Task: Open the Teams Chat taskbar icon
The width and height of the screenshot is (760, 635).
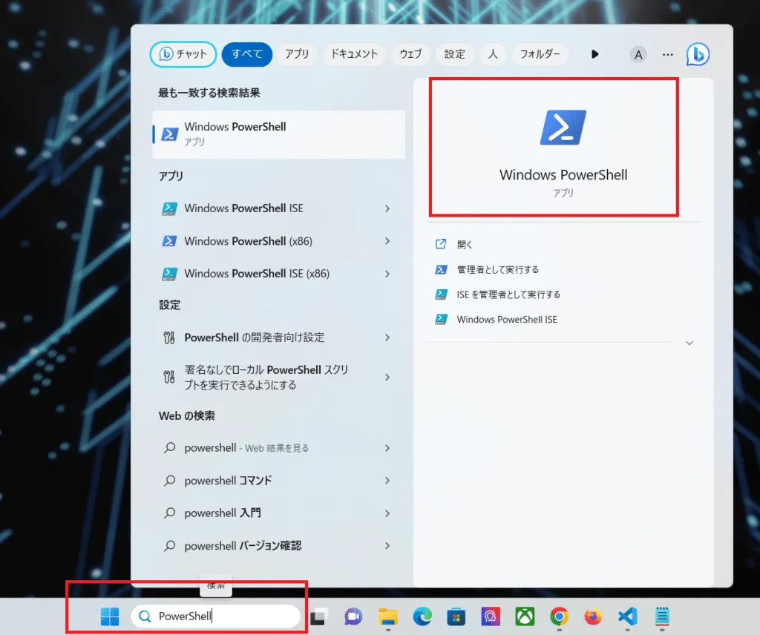Action: (x=353, y=616)
